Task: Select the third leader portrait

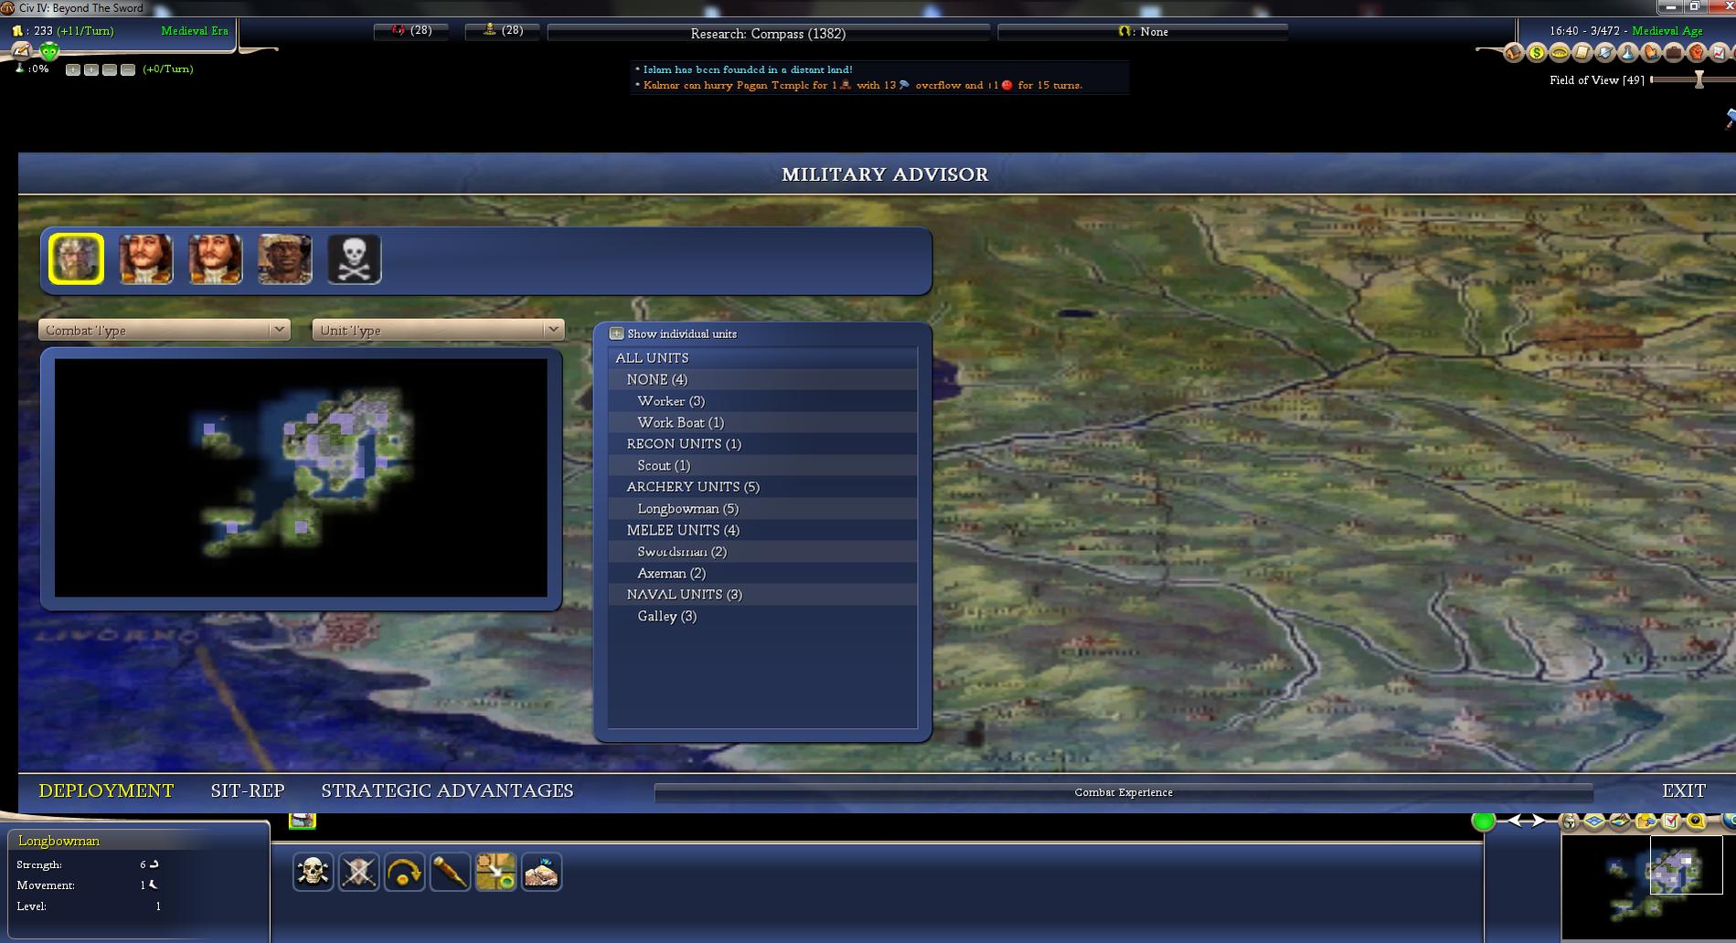Action: [x=216, y=259]
